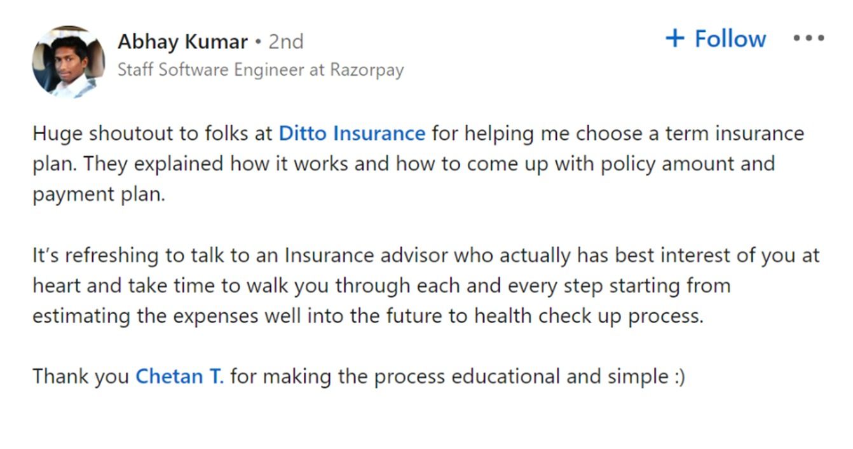This screenshot has width=853, height=449.
Task: Follow Abhay Kumar
Action: [716, 38]
